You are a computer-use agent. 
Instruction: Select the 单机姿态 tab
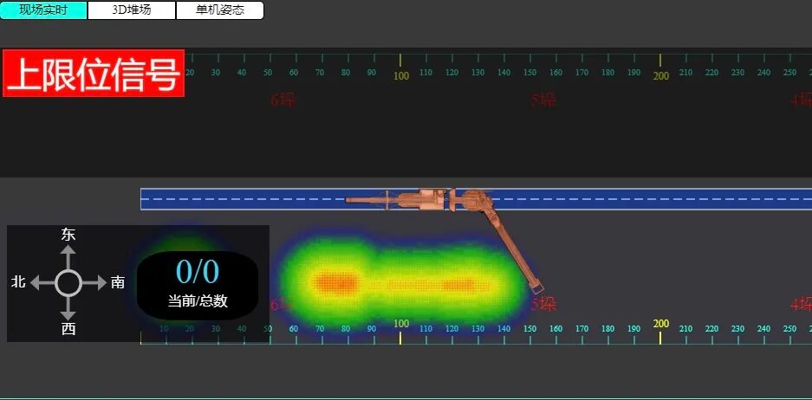pos(220,10)
